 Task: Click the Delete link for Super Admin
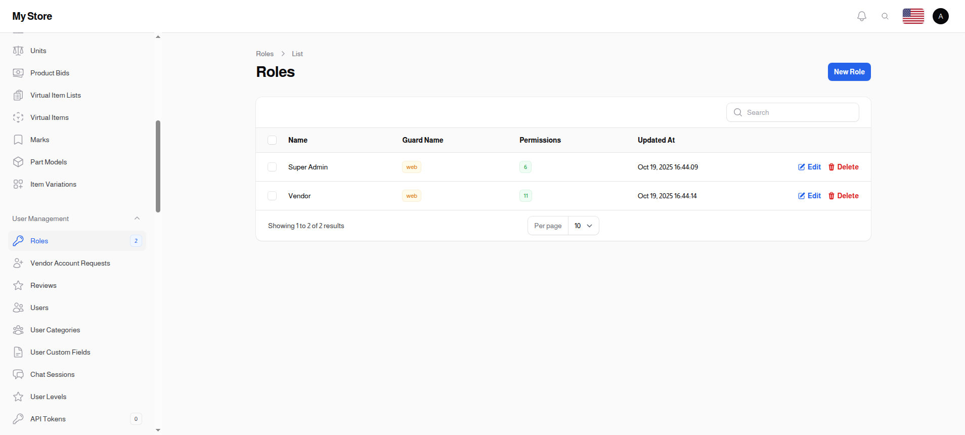pos(843,167)
